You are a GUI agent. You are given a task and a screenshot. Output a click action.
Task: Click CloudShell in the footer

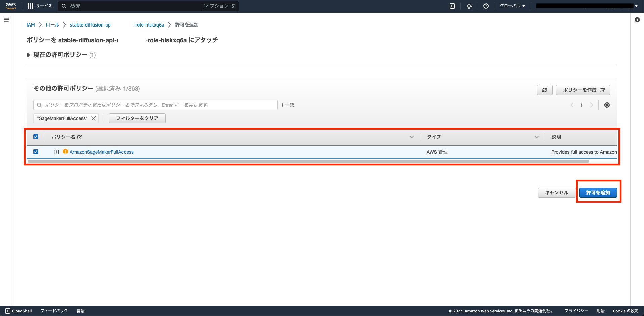click(18, 311)
